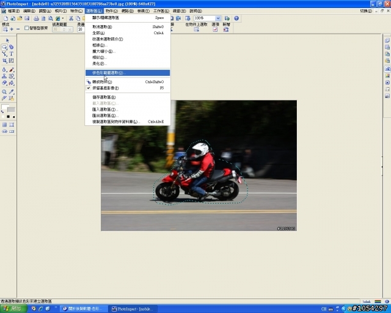The width and height of the screenshot is (391, 313).
Task: Click the New document toolbar icon
Action: [x=5, y=18]
